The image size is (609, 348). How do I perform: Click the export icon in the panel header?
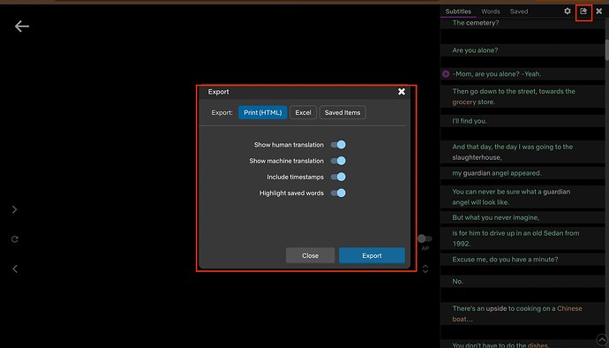pyautogui.click(x=583, y=11)
